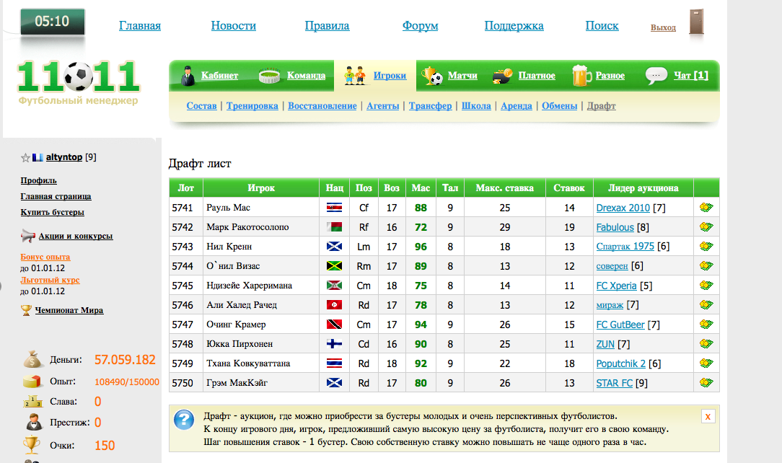Open the Форум top menu page
This screenshot has height=463, width=782.
click(421, 25)
